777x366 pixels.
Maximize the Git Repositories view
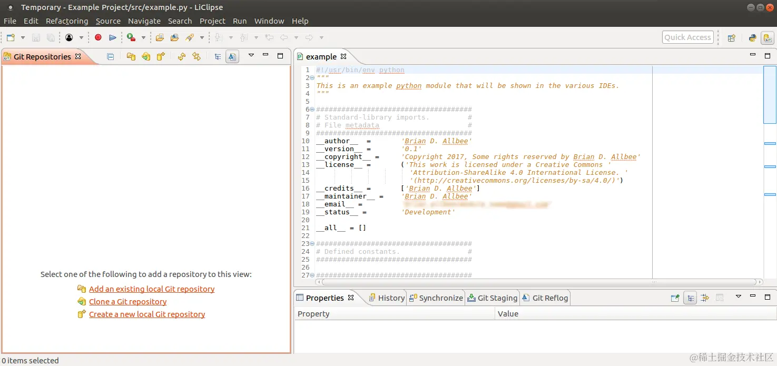point(280,55)
